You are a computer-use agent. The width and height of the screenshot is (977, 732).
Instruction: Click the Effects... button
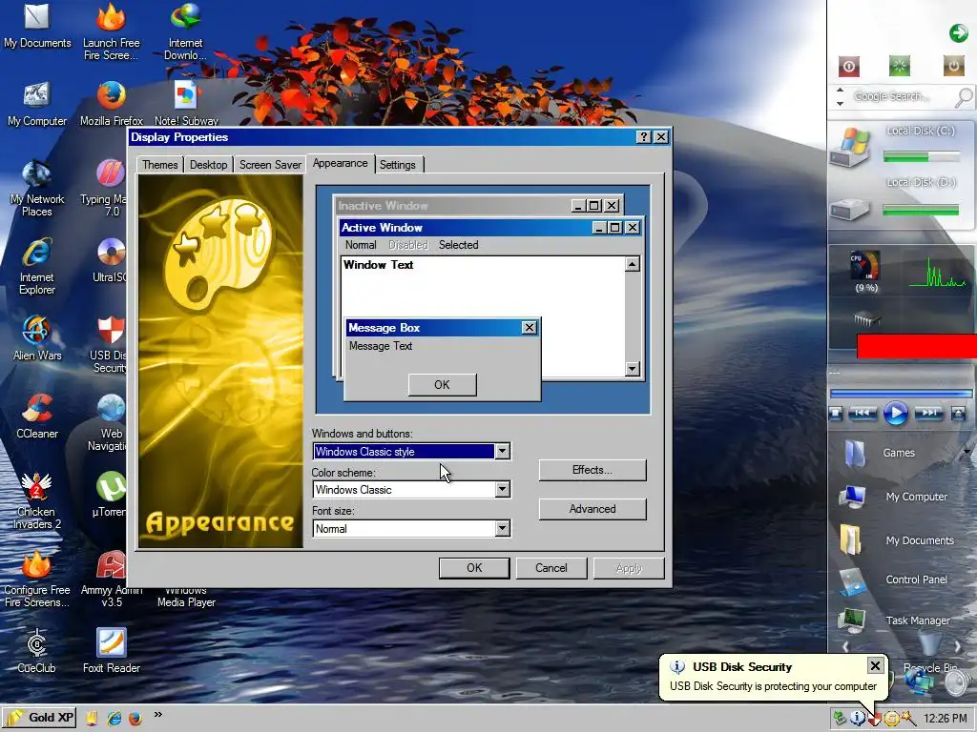(592, 470)
